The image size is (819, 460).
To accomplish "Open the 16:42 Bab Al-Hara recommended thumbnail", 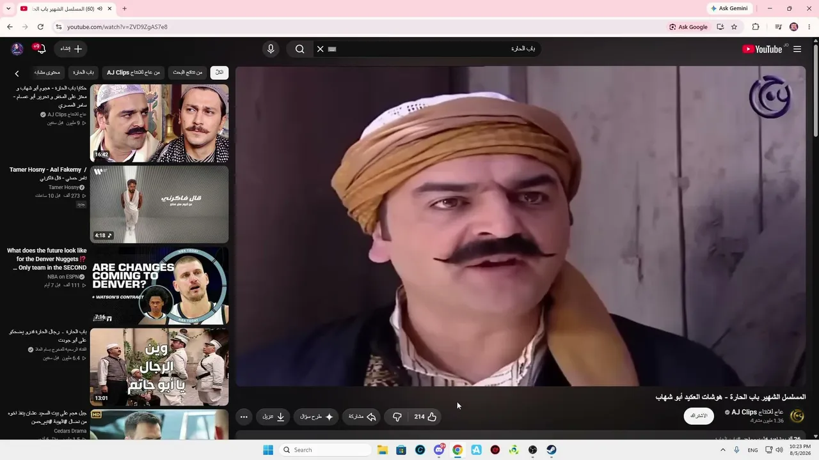I will click(159, 123).
